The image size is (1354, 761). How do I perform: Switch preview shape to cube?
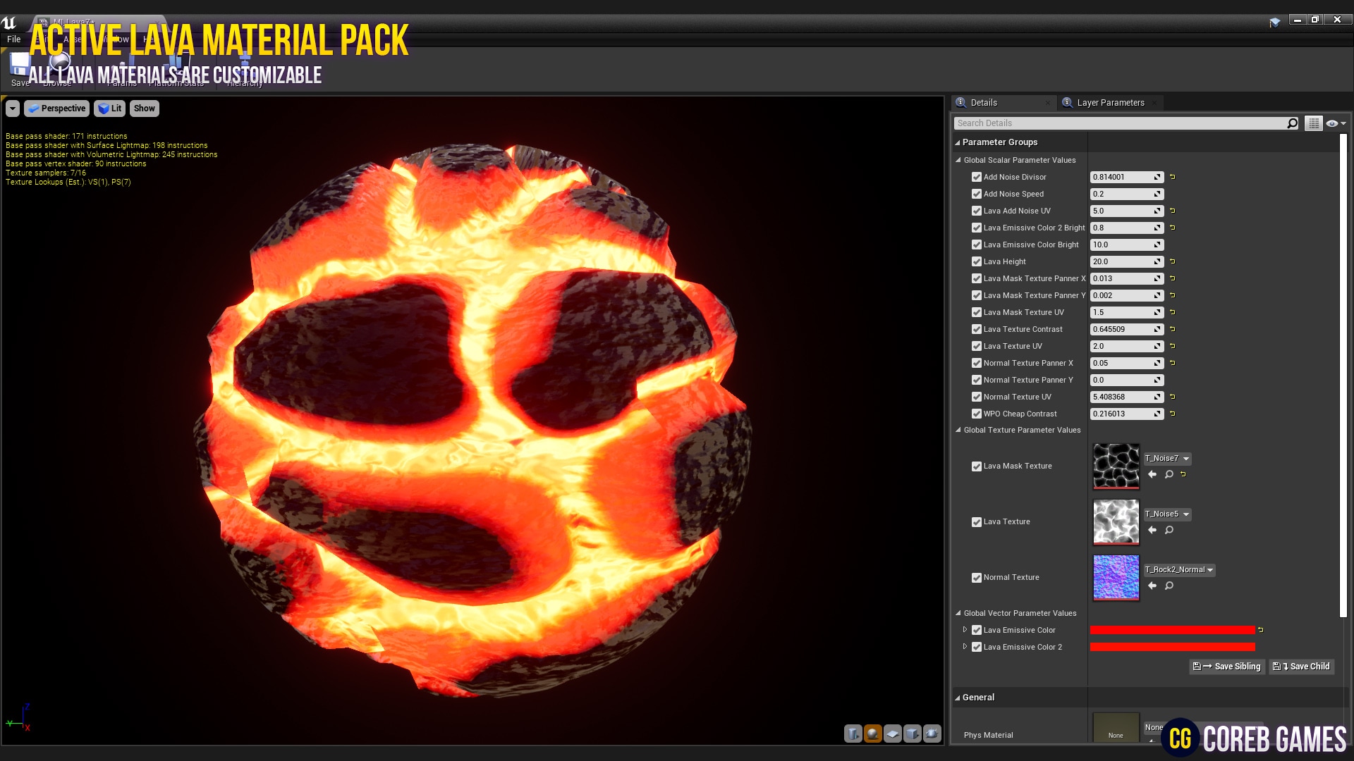(x=913, y=734)
